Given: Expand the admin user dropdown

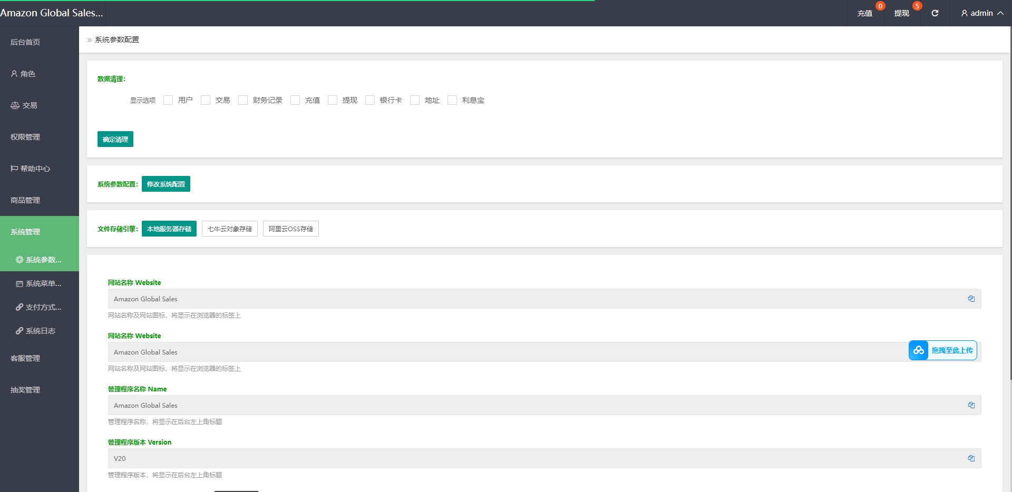Looking at the screenshot, I should [x=981, y=13].
